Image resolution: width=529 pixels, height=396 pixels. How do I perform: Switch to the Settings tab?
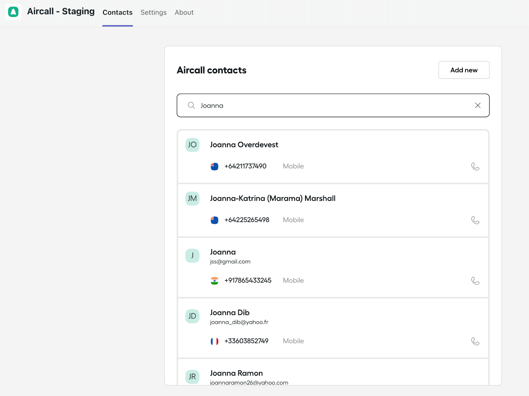click(153, 12)
